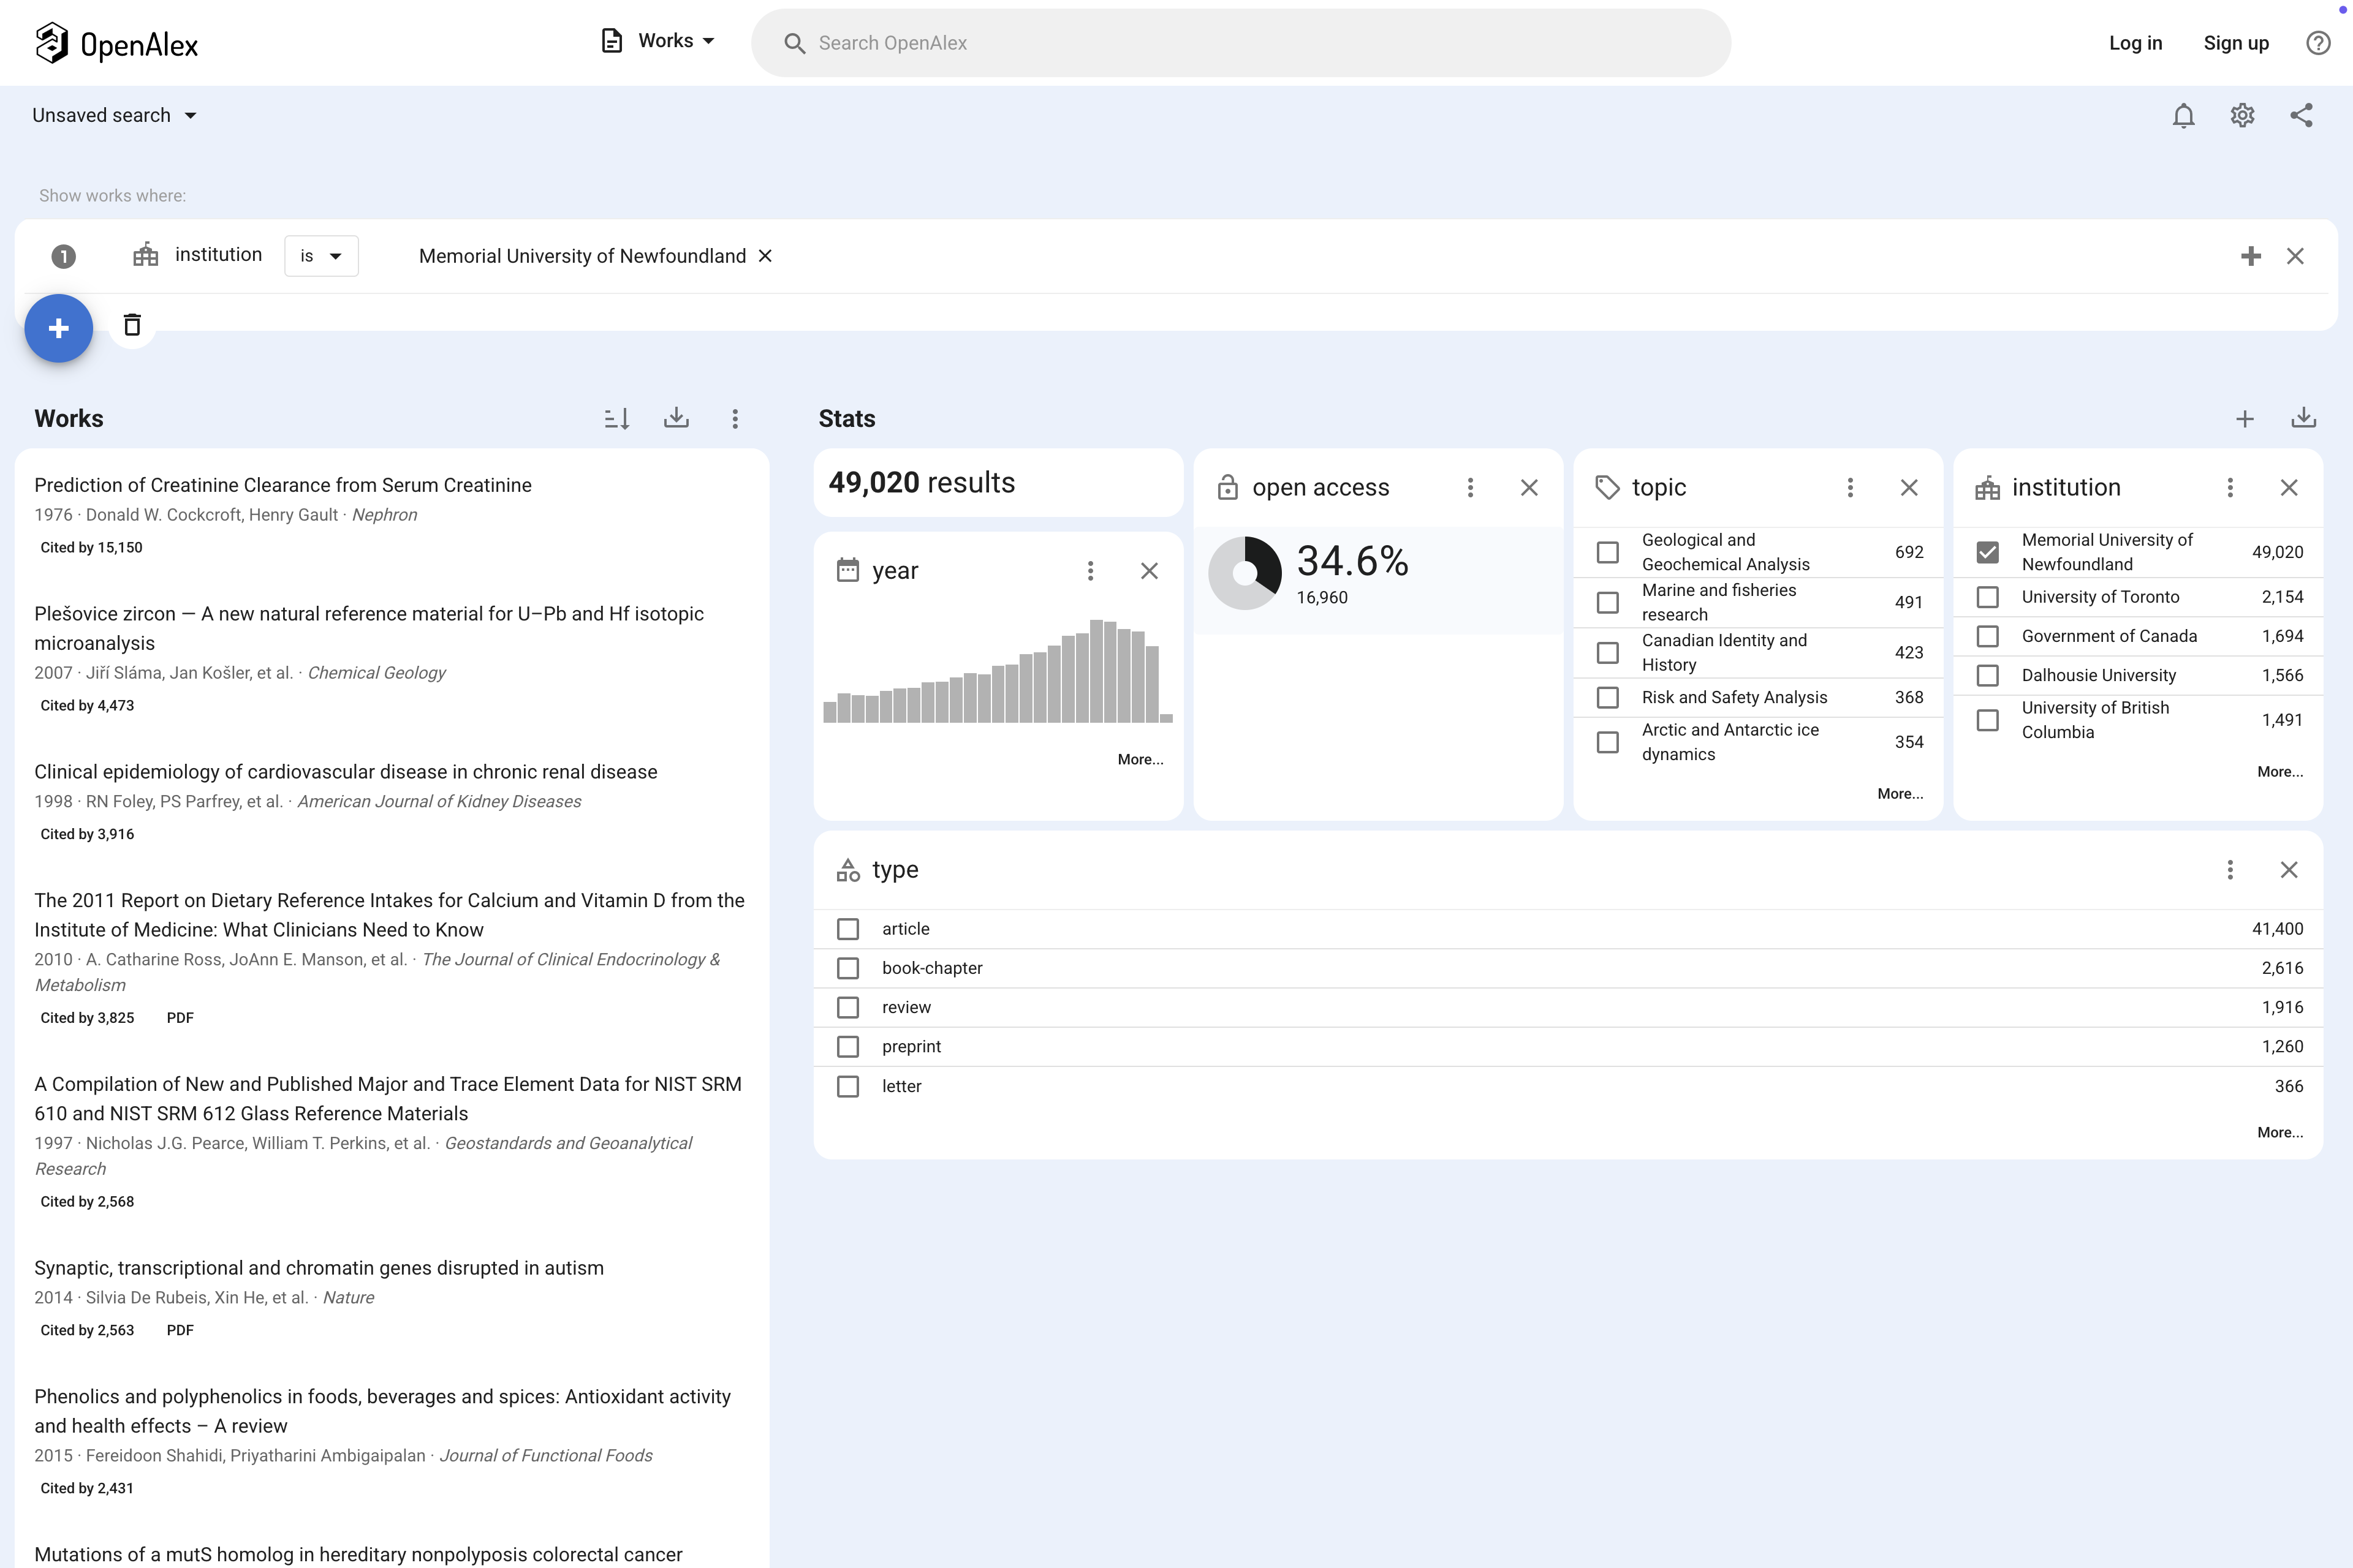Tick the University of Toronto checkbox
The width and height of the screenshot is (2353, 1568).
coord(1987,597)
